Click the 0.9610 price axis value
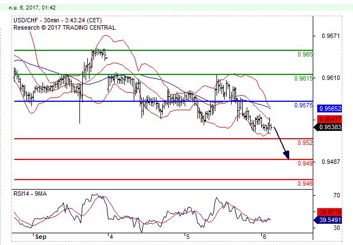 point(331,78)
